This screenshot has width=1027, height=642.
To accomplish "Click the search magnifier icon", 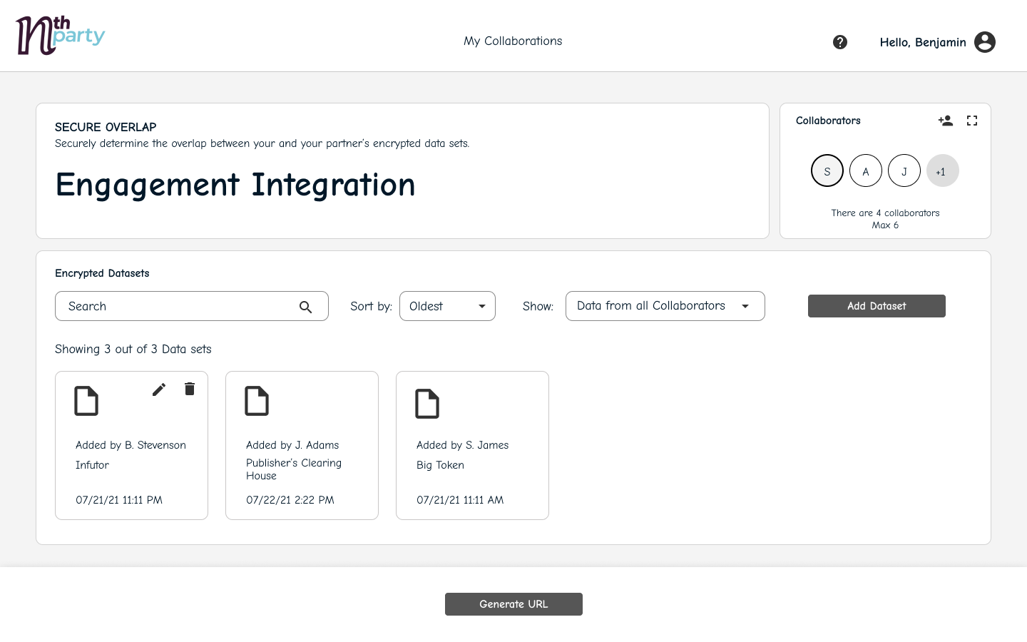I will pos(306,307).
